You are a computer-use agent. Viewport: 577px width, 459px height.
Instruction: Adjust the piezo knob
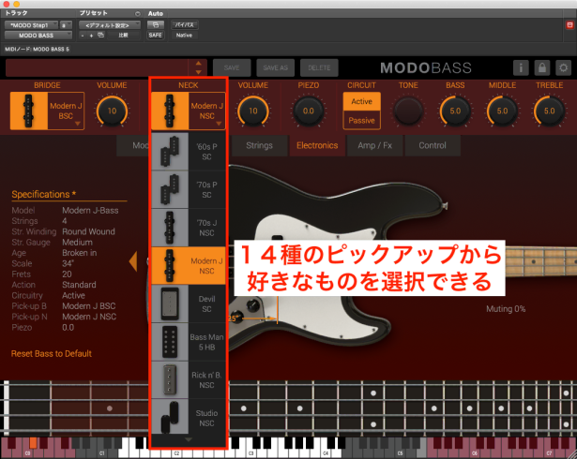point(309,111)
